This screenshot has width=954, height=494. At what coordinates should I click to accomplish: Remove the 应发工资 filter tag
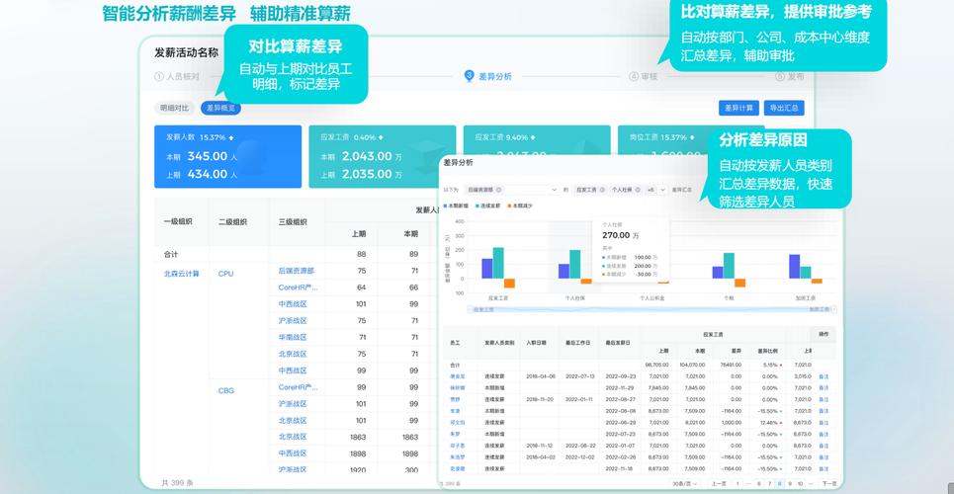602,190
